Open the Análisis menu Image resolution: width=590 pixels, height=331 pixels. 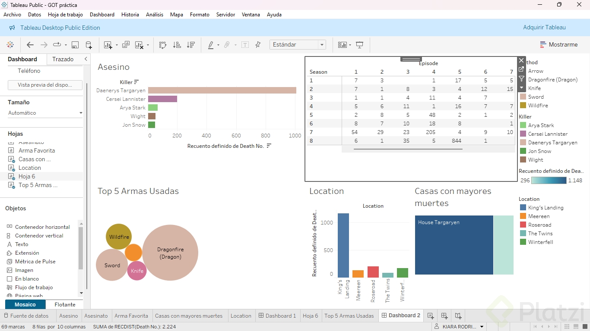point(155,15)
